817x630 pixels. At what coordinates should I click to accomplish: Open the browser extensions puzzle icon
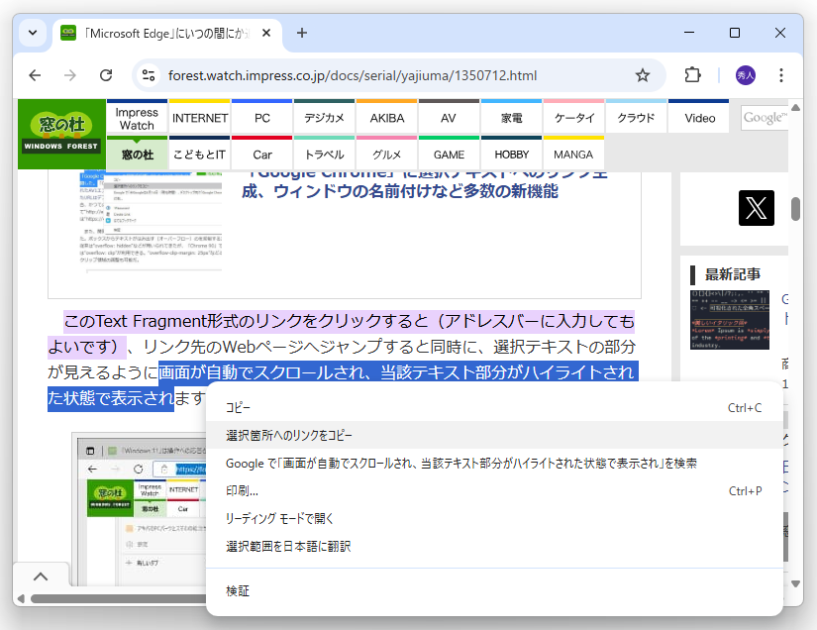(x=692, y=75)
